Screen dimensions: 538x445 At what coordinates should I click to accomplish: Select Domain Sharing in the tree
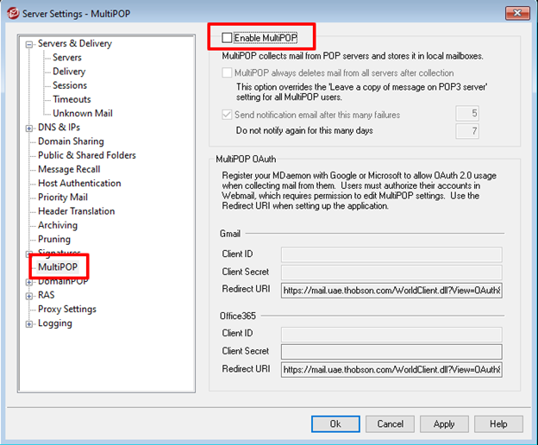click(x=71, y=141)
